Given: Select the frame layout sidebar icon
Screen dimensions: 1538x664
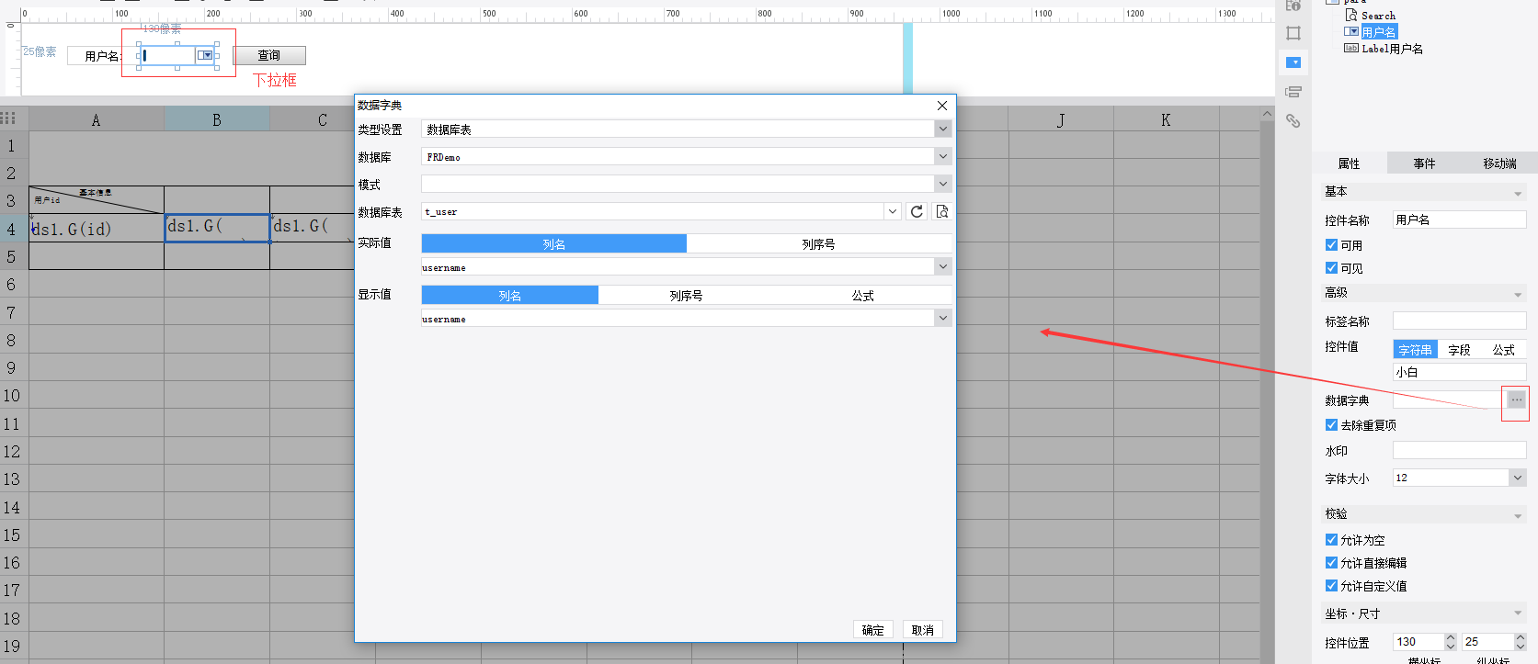Looking at the screenshot, I should (x=1293, y=33).
